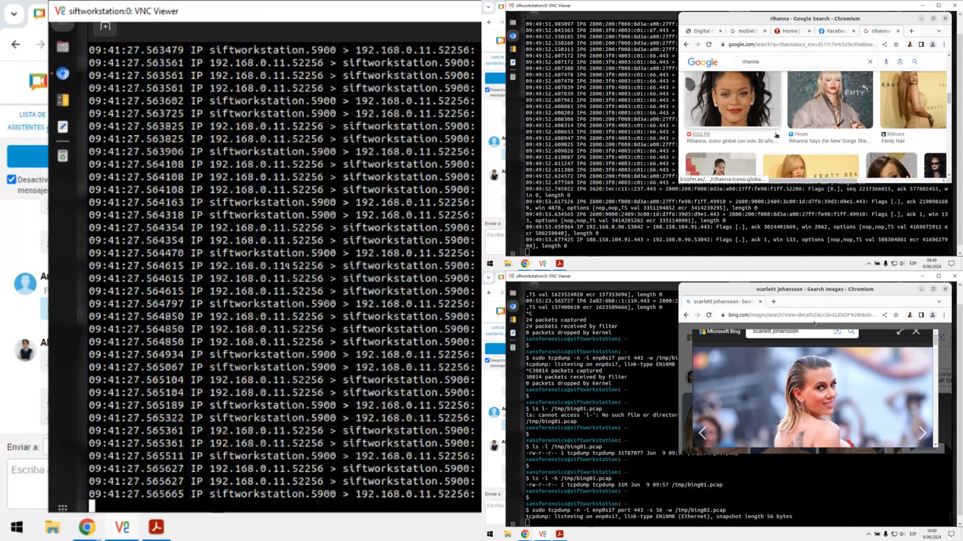Launch Chromium from the large VNC window dock
Viewport: 963px width, 541px height.
[63, 74]
